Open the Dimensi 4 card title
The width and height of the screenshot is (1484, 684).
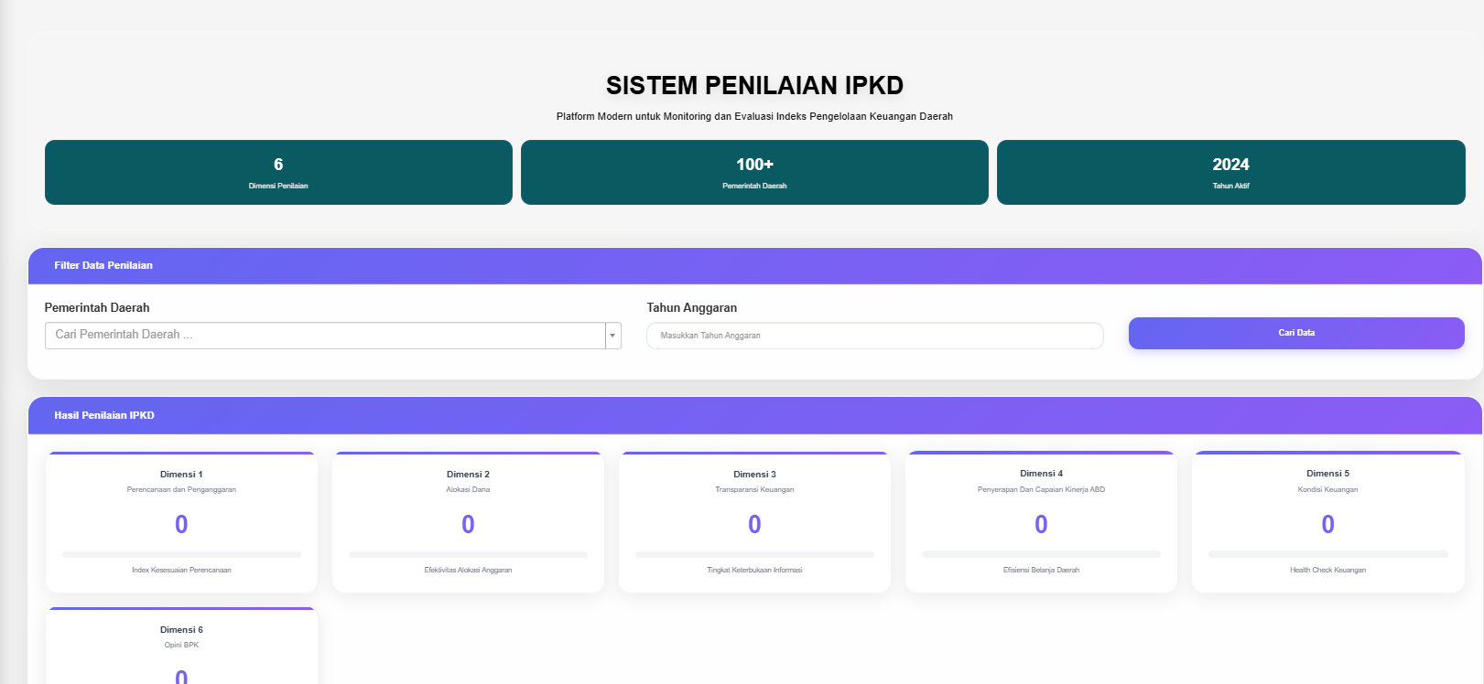1041,474
